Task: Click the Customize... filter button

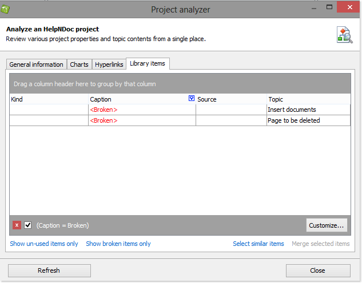Action: point(327,225)
